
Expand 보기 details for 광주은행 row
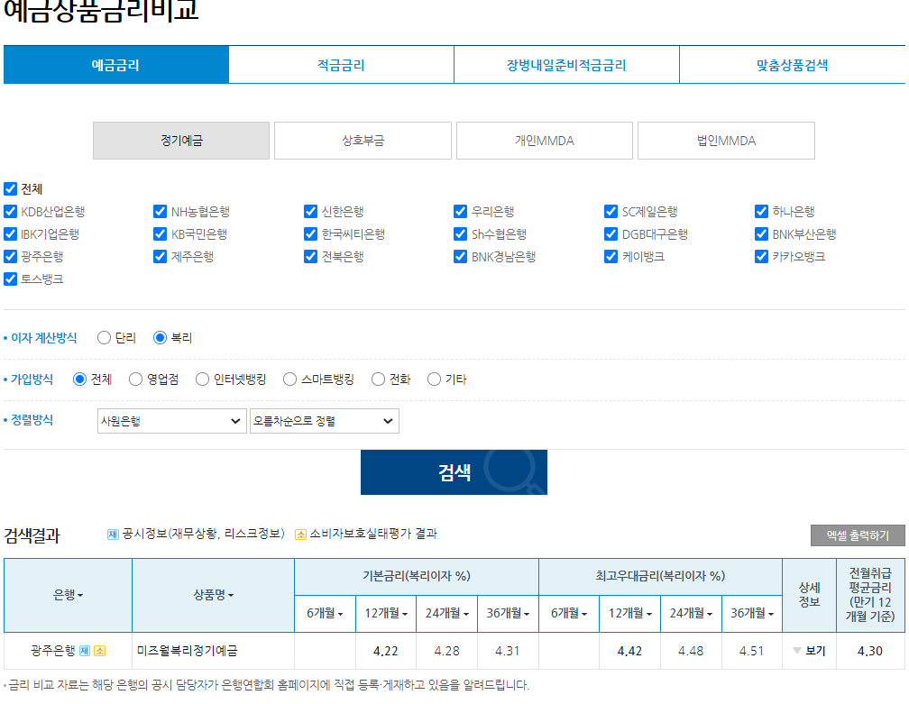click(x=809, y=651)
